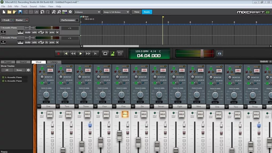The width and height of the screenshot is (272, 153).
Task: Switch to the Library tab
Action: (x=54, y=62)
